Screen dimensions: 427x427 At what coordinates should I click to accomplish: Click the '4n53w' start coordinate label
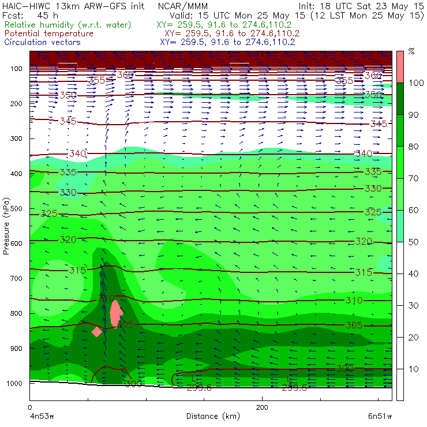point(41,416)
